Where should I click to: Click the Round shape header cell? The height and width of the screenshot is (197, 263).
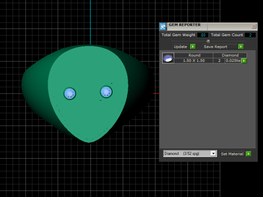(195, 55)
